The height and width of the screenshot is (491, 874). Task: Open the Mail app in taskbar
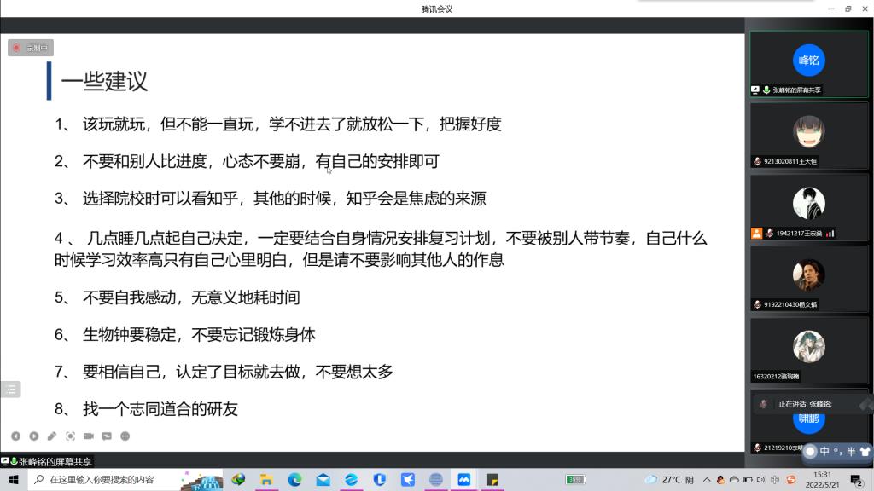click(323, 480)
